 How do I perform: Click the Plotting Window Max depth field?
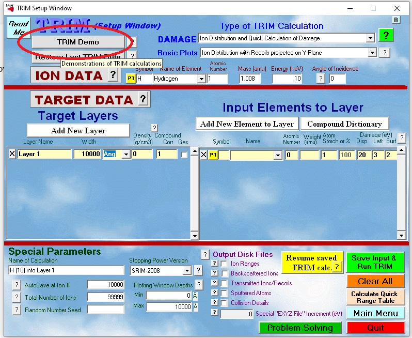pyautogui.click(x=169, y=306)
